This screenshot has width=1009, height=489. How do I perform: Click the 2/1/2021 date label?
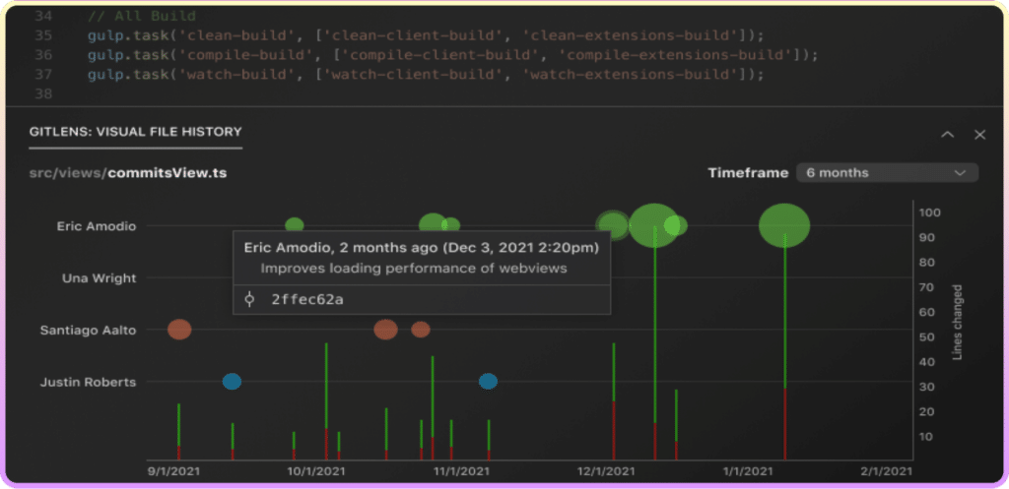(887, 471)
